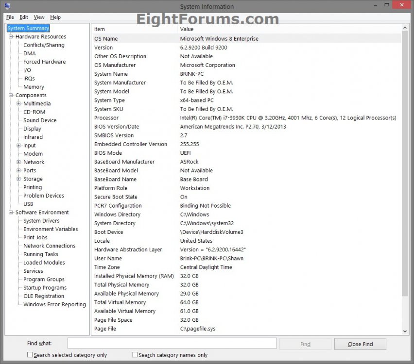Screen dimensions: 414x364
Task: Select the Sound Device component
Action: point(40,120)
